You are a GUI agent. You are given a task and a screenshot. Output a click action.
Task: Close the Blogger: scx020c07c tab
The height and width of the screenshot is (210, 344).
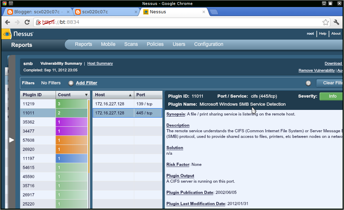(x=68, y=12)
